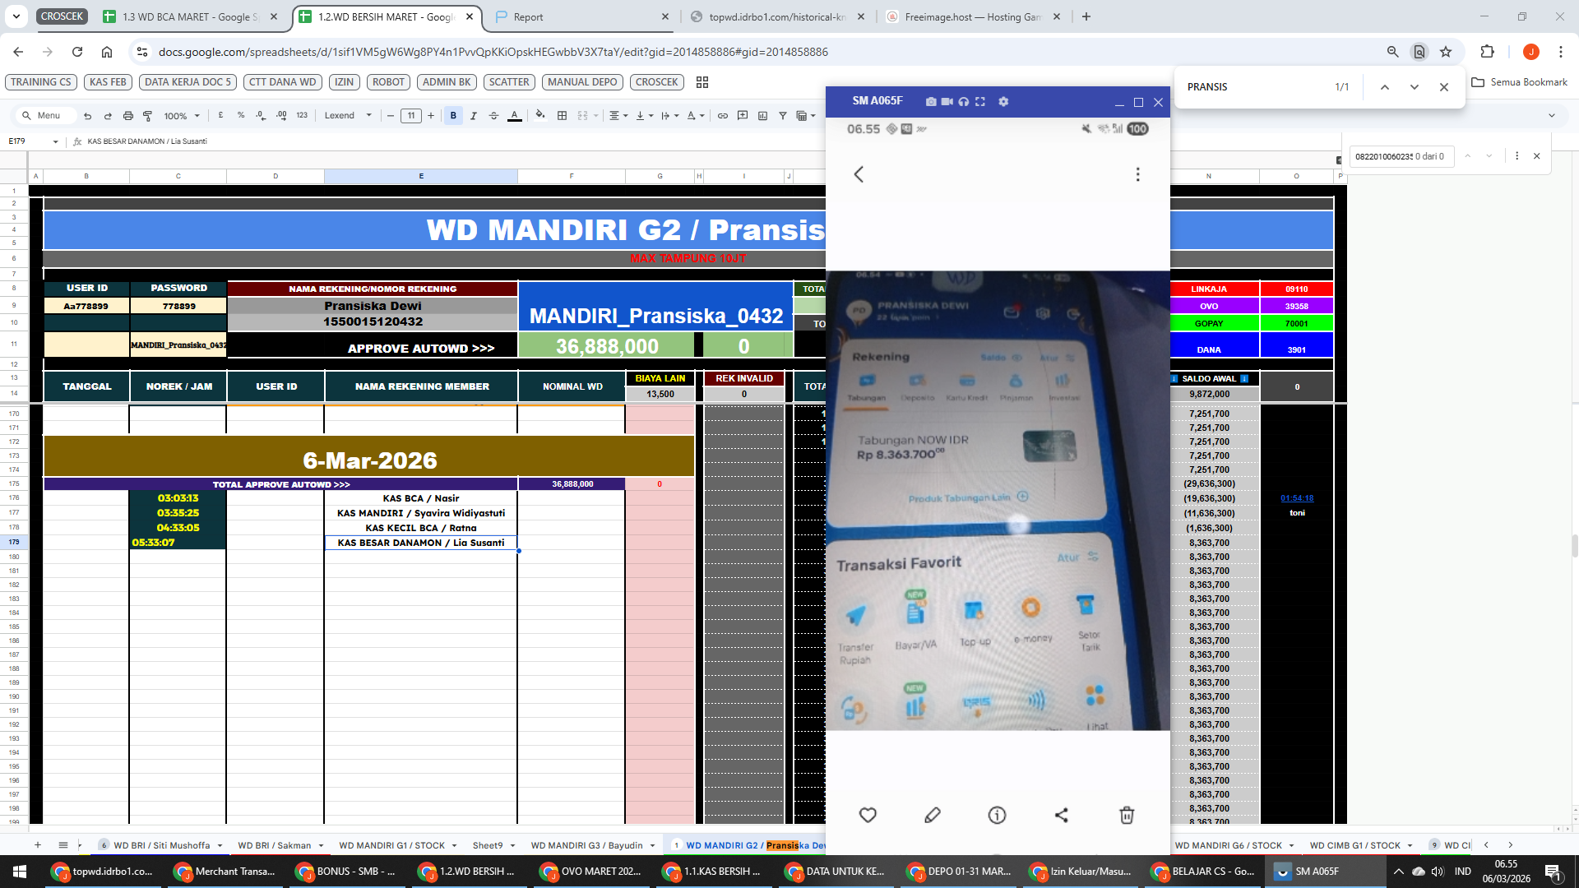The image size is (1579, 888).
Task: Click the trash delete icon in phone viewer
Action: pos(1127,815)
